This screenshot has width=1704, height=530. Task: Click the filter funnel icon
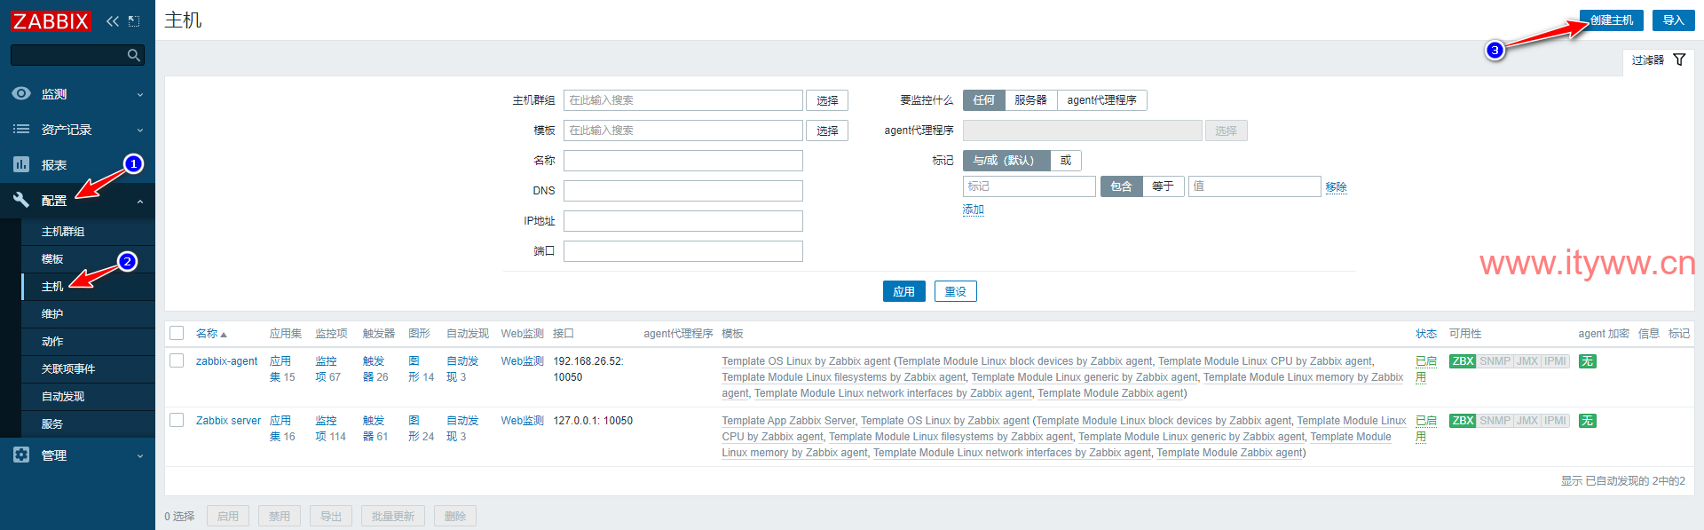tap(1679, 59)
